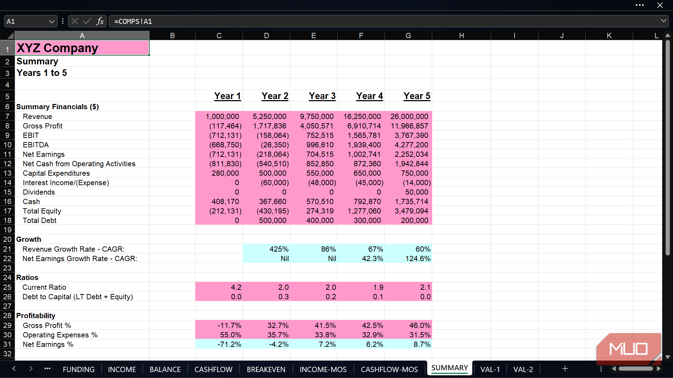Screen dimensions: 673x378
Task: Click the Select All corner triangle
Action: coord(10,35)
